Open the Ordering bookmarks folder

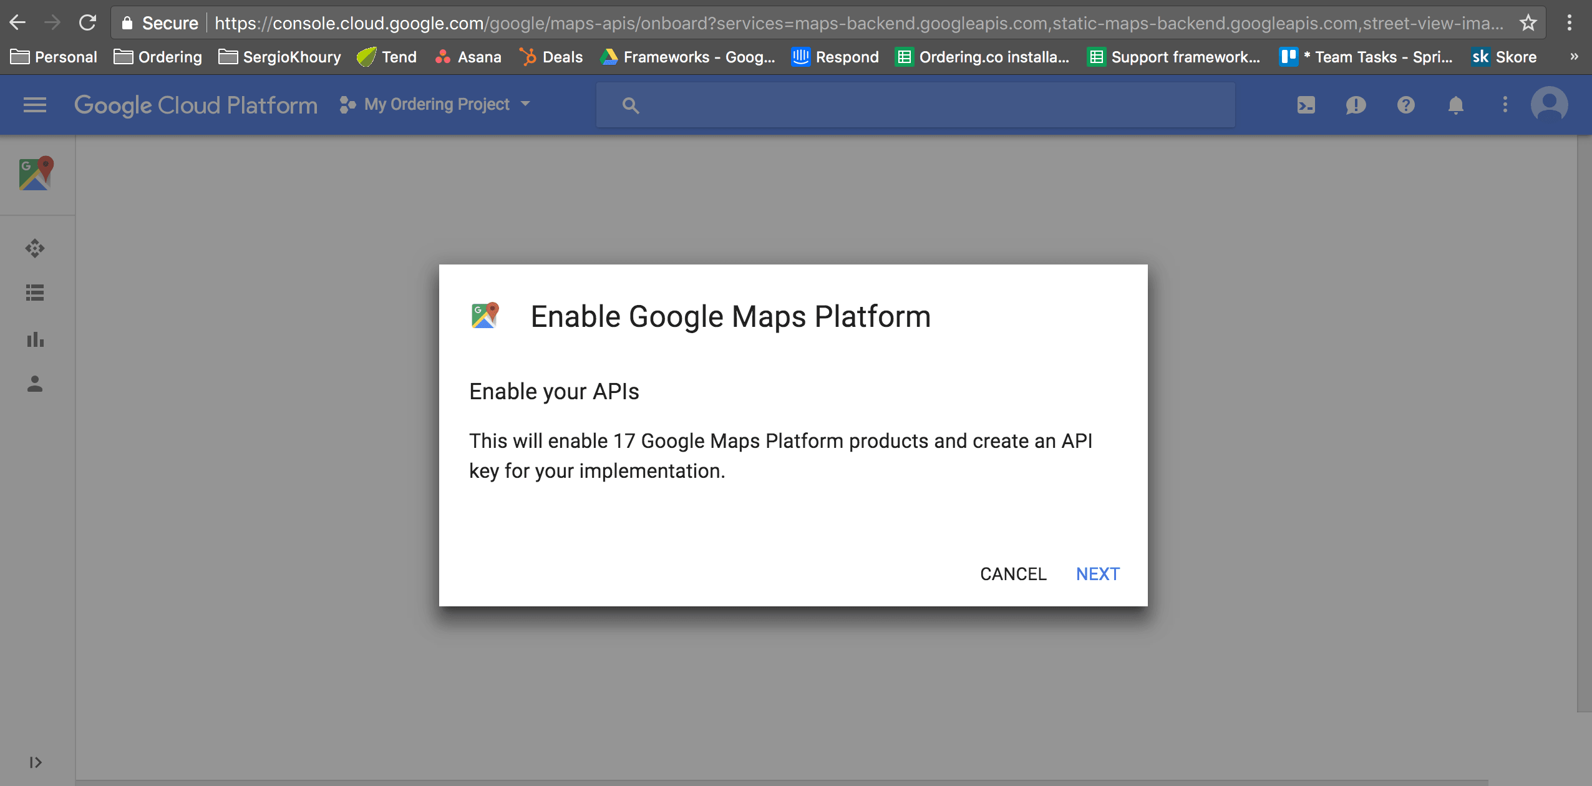[158, 57]
